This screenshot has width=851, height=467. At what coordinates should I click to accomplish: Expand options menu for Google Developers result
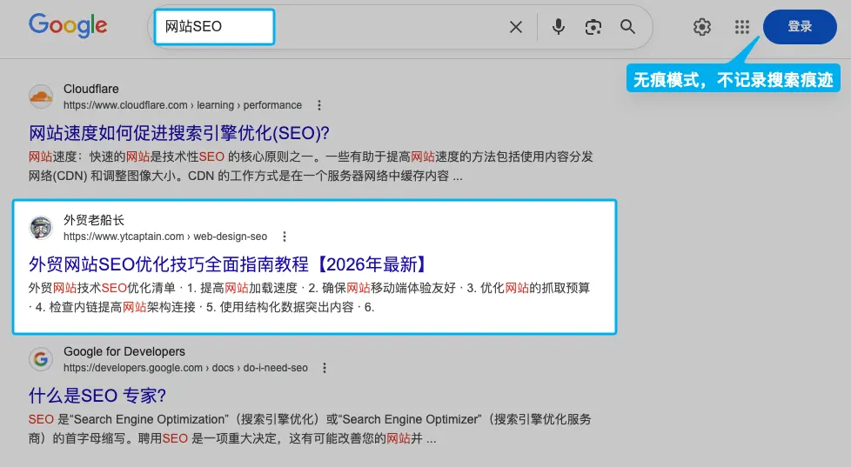click(x=325, y=368)
